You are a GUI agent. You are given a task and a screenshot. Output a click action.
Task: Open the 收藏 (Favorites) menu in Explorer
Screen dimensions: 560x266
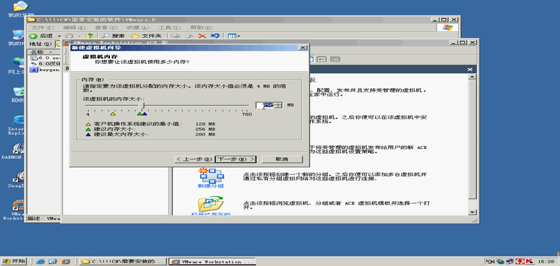137,27
